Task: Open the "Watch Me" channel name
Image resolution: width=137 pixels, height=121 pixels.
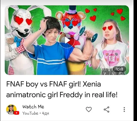Action: 33,107
